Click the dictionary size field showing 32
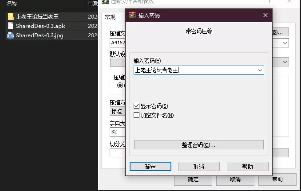This screenshot has width=301, height=191. [x=118, y=132]
